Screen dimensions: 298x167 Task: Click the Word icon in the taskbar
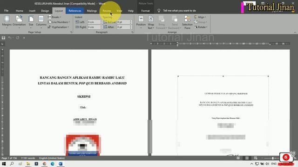pos(61,164)
